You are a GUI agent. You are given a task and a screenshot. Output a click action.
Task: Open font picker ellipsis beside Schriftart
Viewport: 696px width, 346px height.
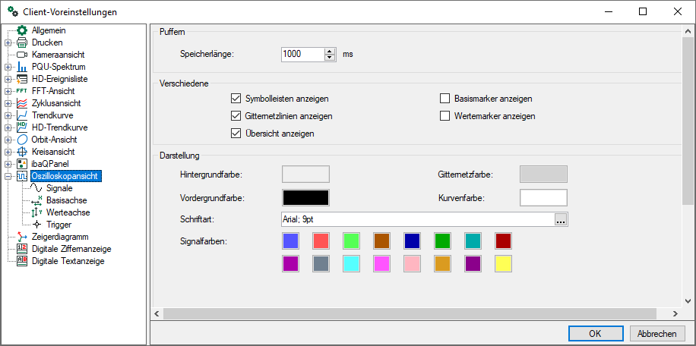click(561, 220)
